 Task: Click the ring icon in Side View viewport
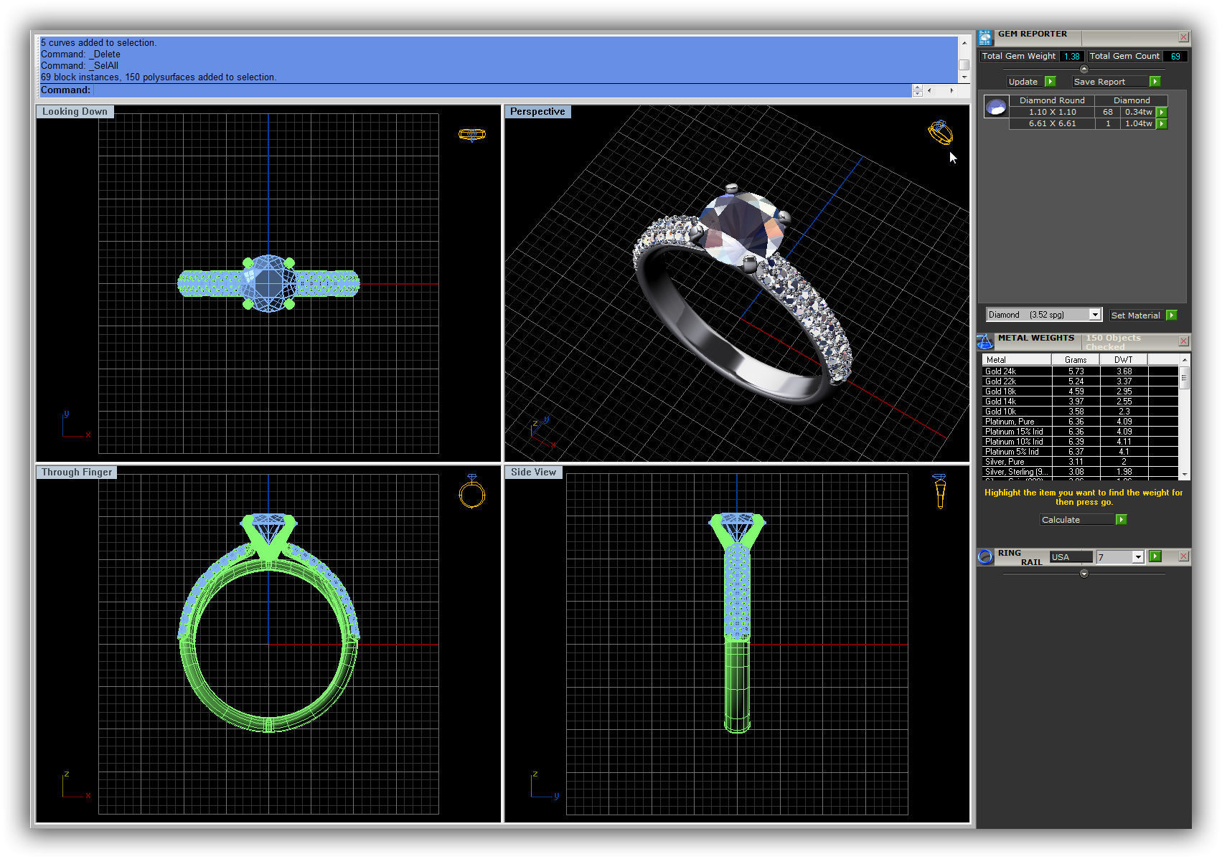pyautogui.click(x=939, y=491)
